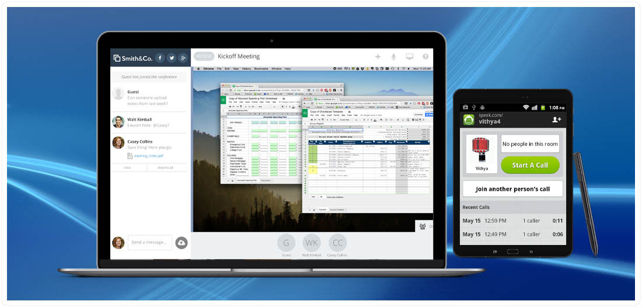This screenshot has height=308, width=642.
Task: Tap the add contact icon on tablet
Action: (556, 120)
